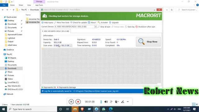The height and width of the screenshot is (112, 199).
Task: Click the Stop Now scan button
Action: [x=148, y=42]
